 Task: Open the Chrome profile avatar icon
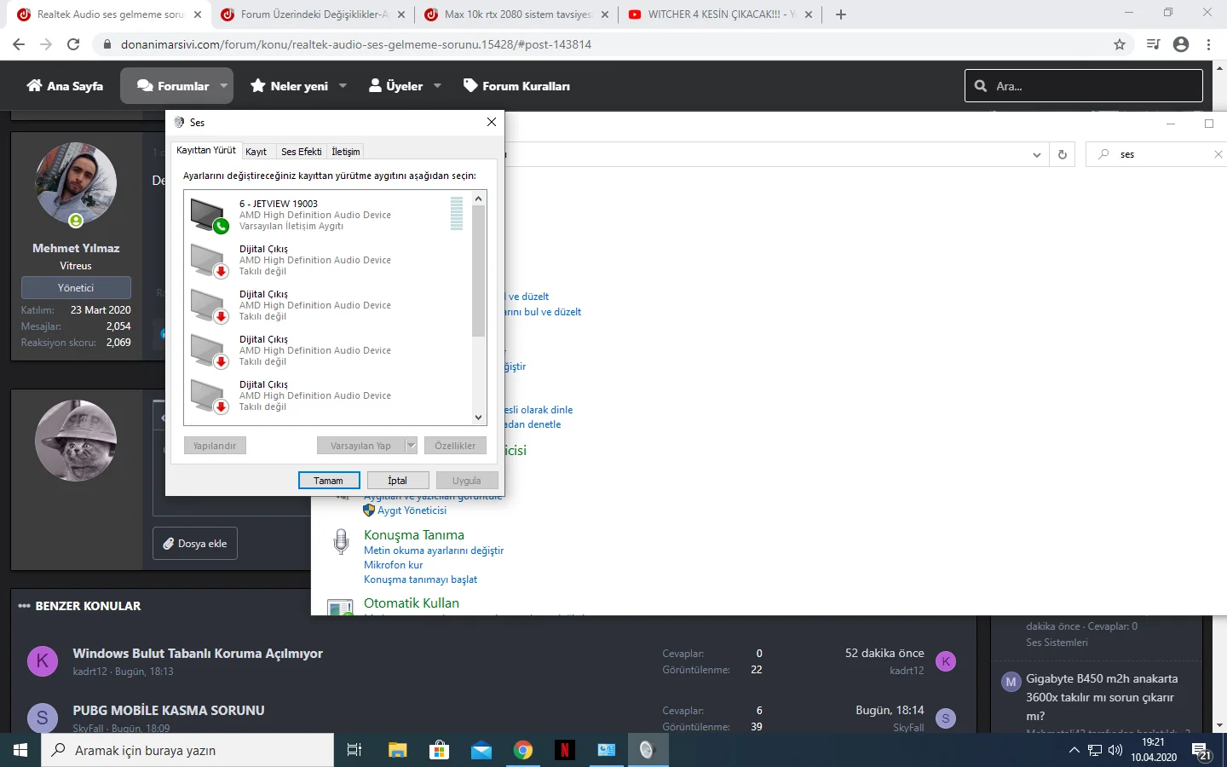pyautogui.click(x=1180, y=44)
